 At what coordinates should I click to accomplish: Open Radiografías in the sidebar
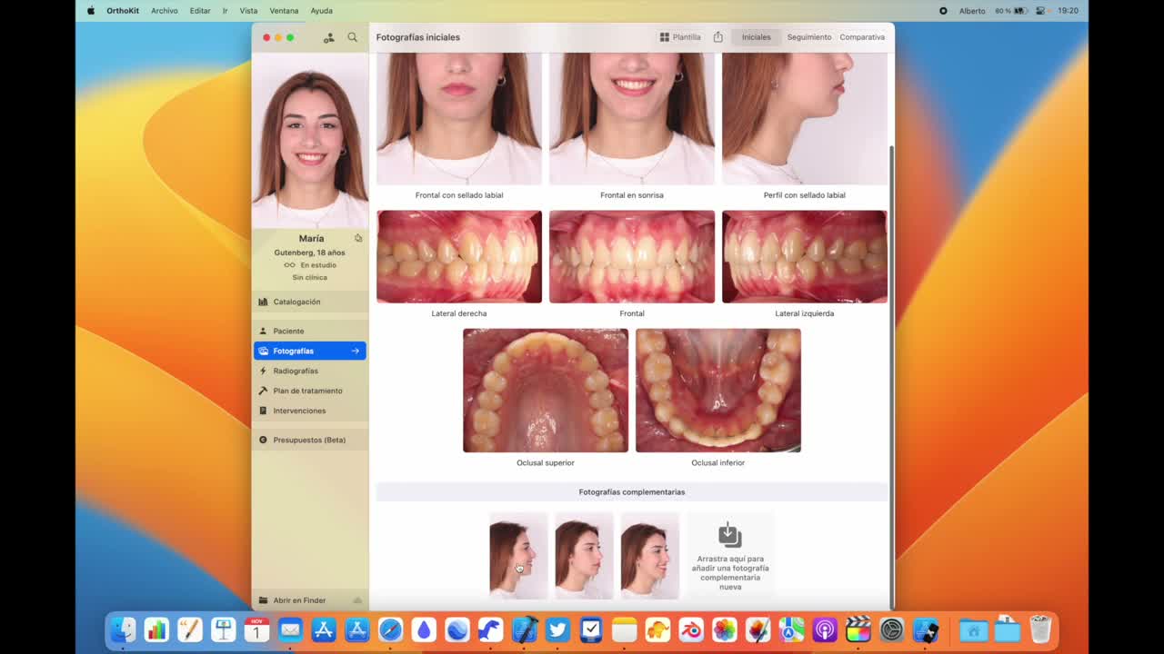tap(310, 371)
